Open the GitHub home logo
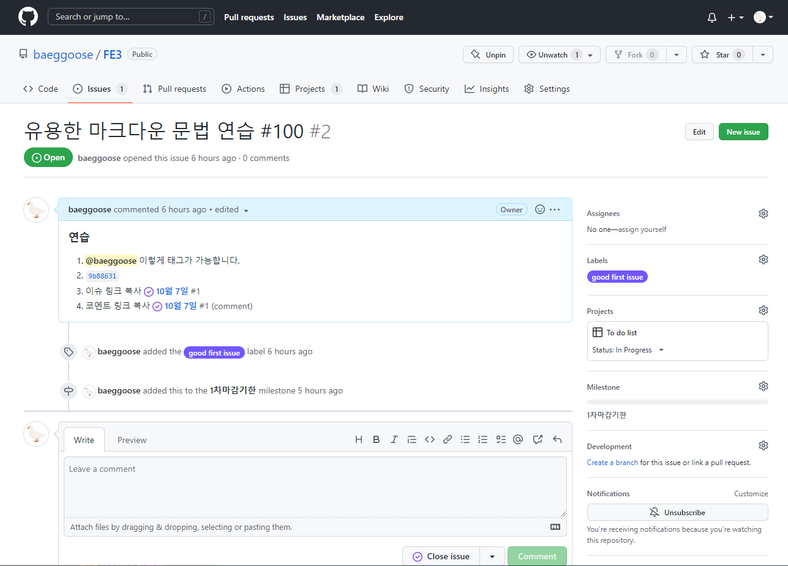 (28, 17)
